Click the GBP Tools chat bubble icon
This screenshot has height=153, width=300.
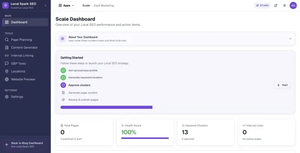[7, 64]
